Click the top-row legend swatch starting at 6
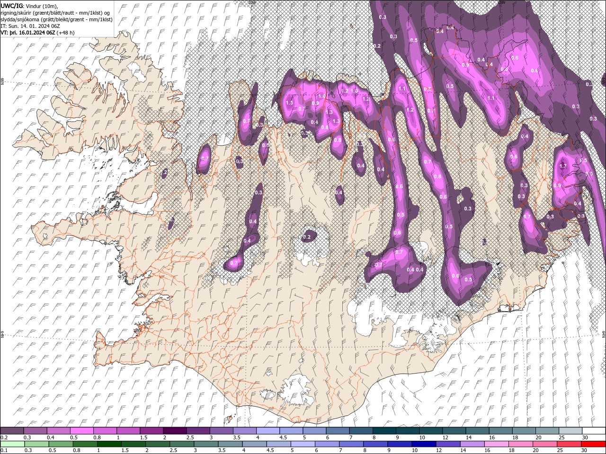The height and width of the screenshot is (454, 606). click(x=338, y=430)
